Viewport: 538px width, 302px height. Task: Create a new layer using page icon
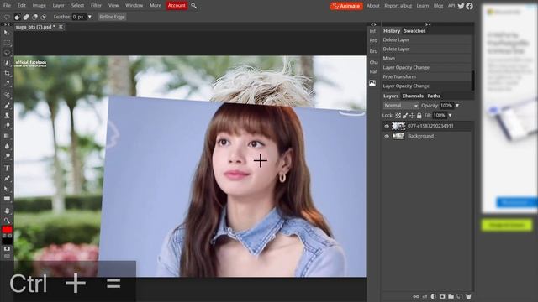[460, 296]
